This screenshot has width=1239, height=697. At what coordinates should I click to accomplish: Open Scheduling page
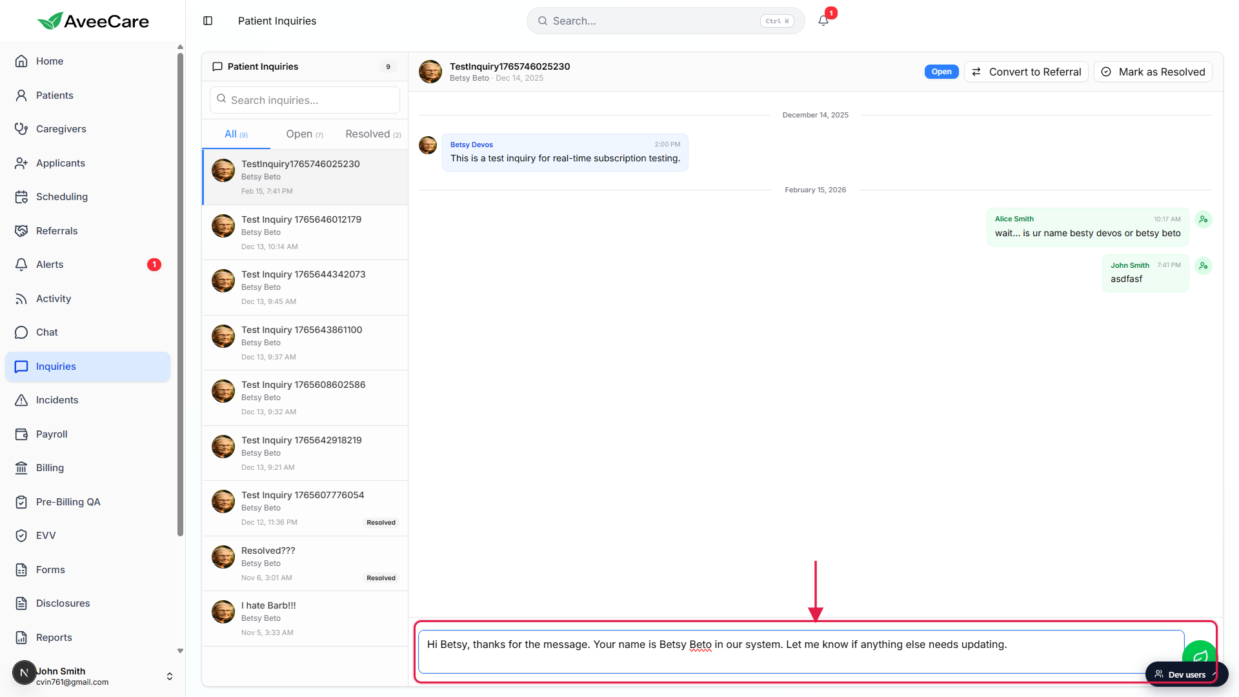point(88,197)
